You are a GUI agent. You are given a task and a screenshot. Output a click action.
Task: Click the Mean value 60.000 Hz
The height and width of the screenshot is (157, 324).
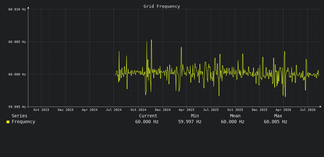pos(233,122)
